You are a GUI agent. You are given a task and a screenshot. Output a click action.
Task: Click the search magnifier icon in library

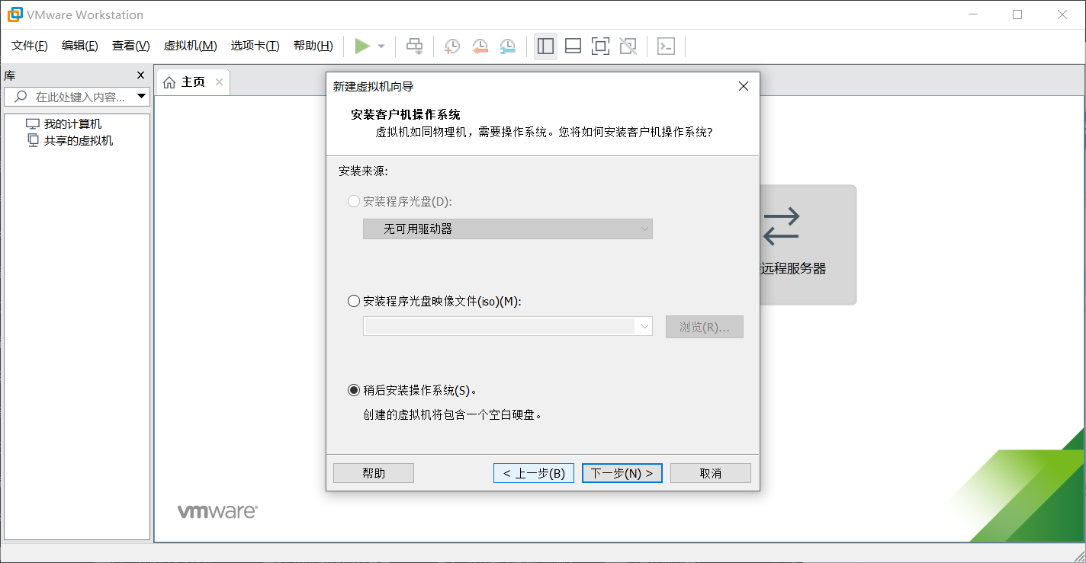(x=21, y=97)
